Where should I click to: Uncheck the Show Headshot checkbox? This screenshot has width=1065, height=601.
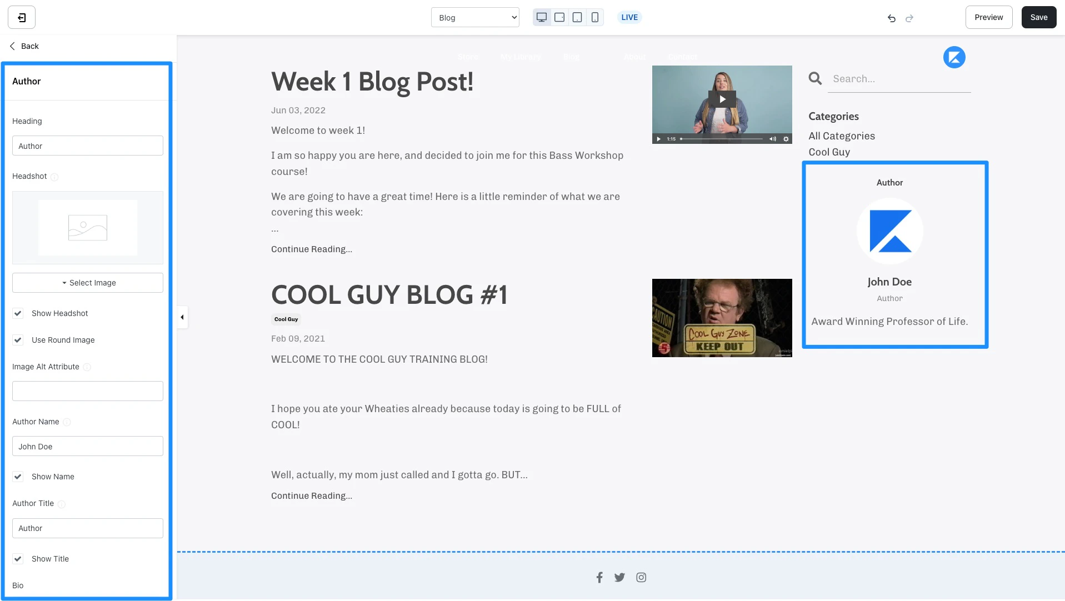18,313
